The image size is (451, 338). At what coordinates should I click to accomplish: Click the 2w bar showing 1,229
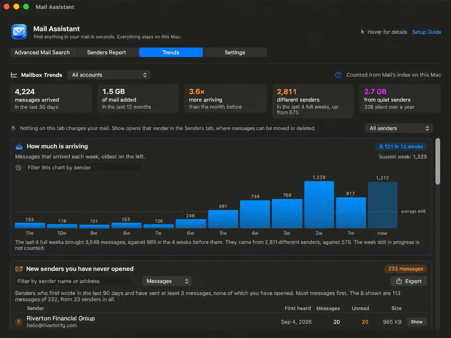[319, 205]
